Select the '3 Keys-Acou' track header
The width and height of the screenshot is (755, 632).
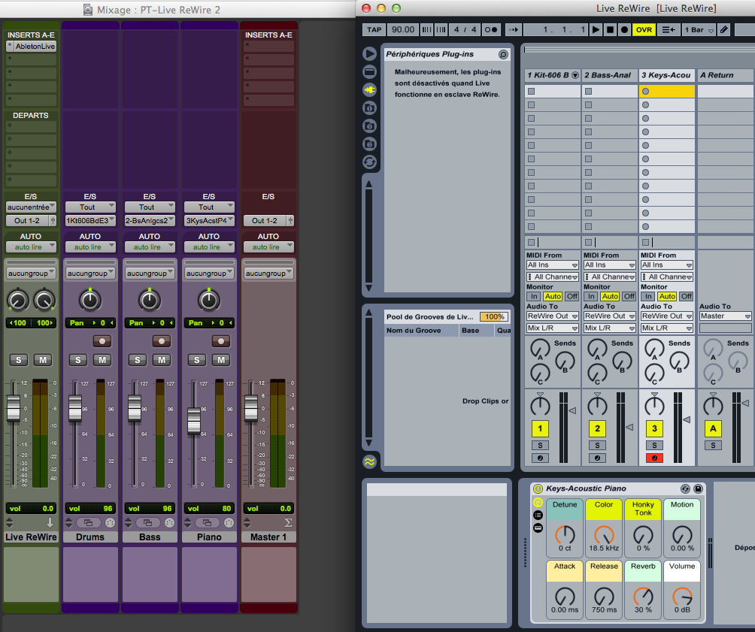tap(667, 75)
